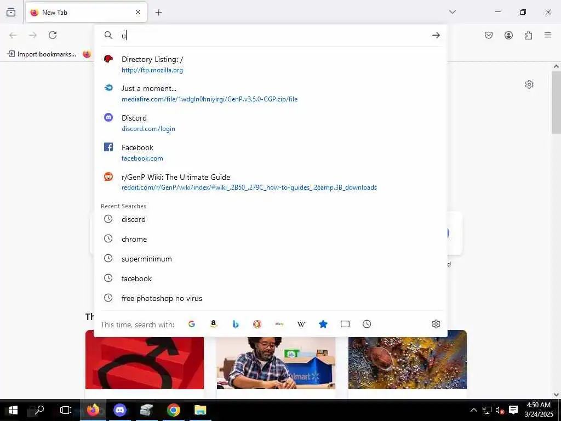
Task: Open the Action Center notifications
Action: (513, 410)
